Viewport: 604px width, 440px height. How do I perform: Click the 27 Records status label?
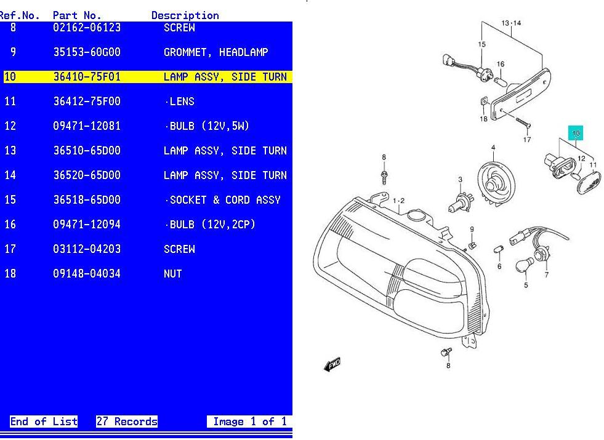pyautogui.click(x=127, y=422)
